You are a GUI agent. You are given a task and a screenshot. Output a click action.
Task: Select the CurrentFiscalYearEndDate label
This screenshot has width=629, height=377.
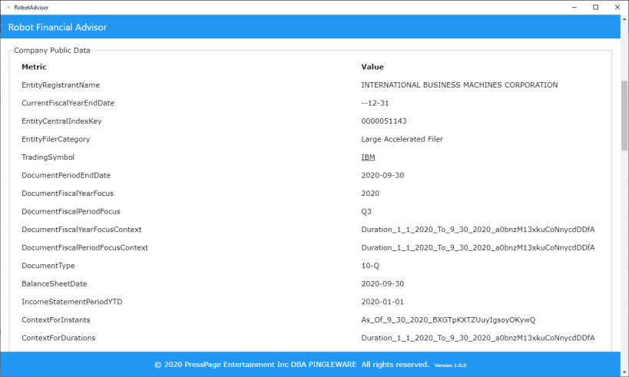[68, 103]
